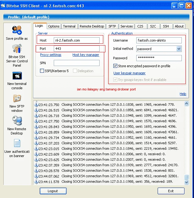Screen dimensions: 194x198
Task: Select the S2C tab
Action: [x=153, y=26]
